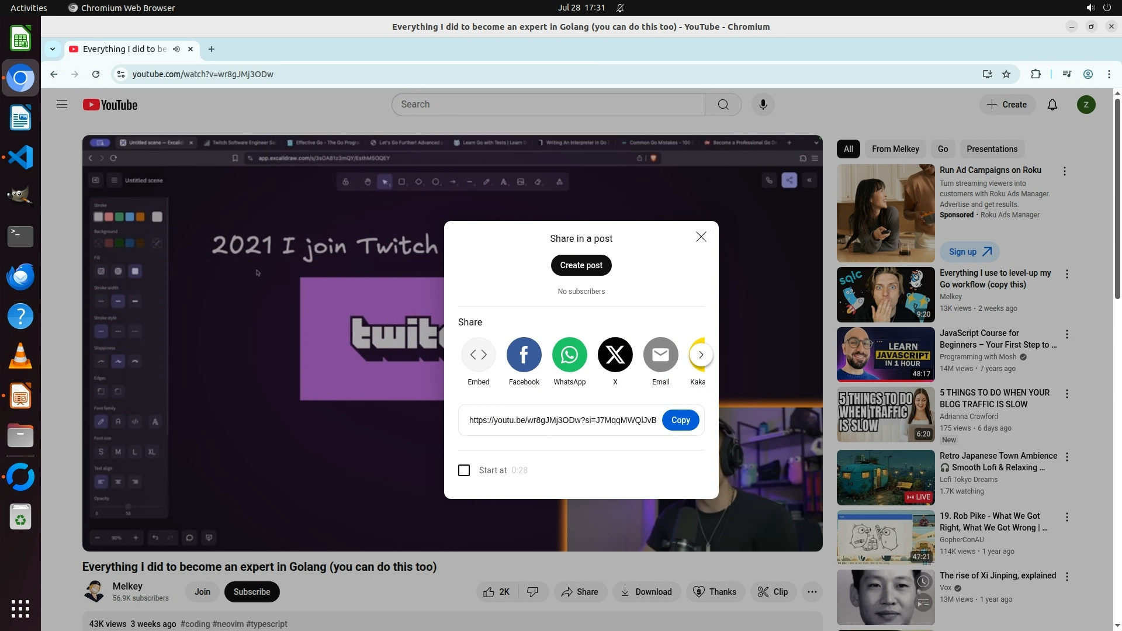The image size is (1122, 631).
Task: Enable the Start at checkbox
Action: pos(464,470)
